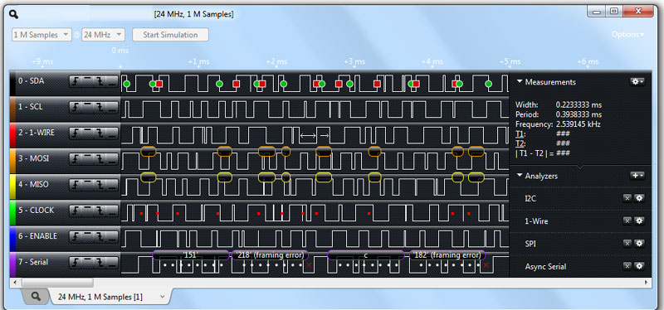Open the 1 M Samples dropdown

(41, 35)
